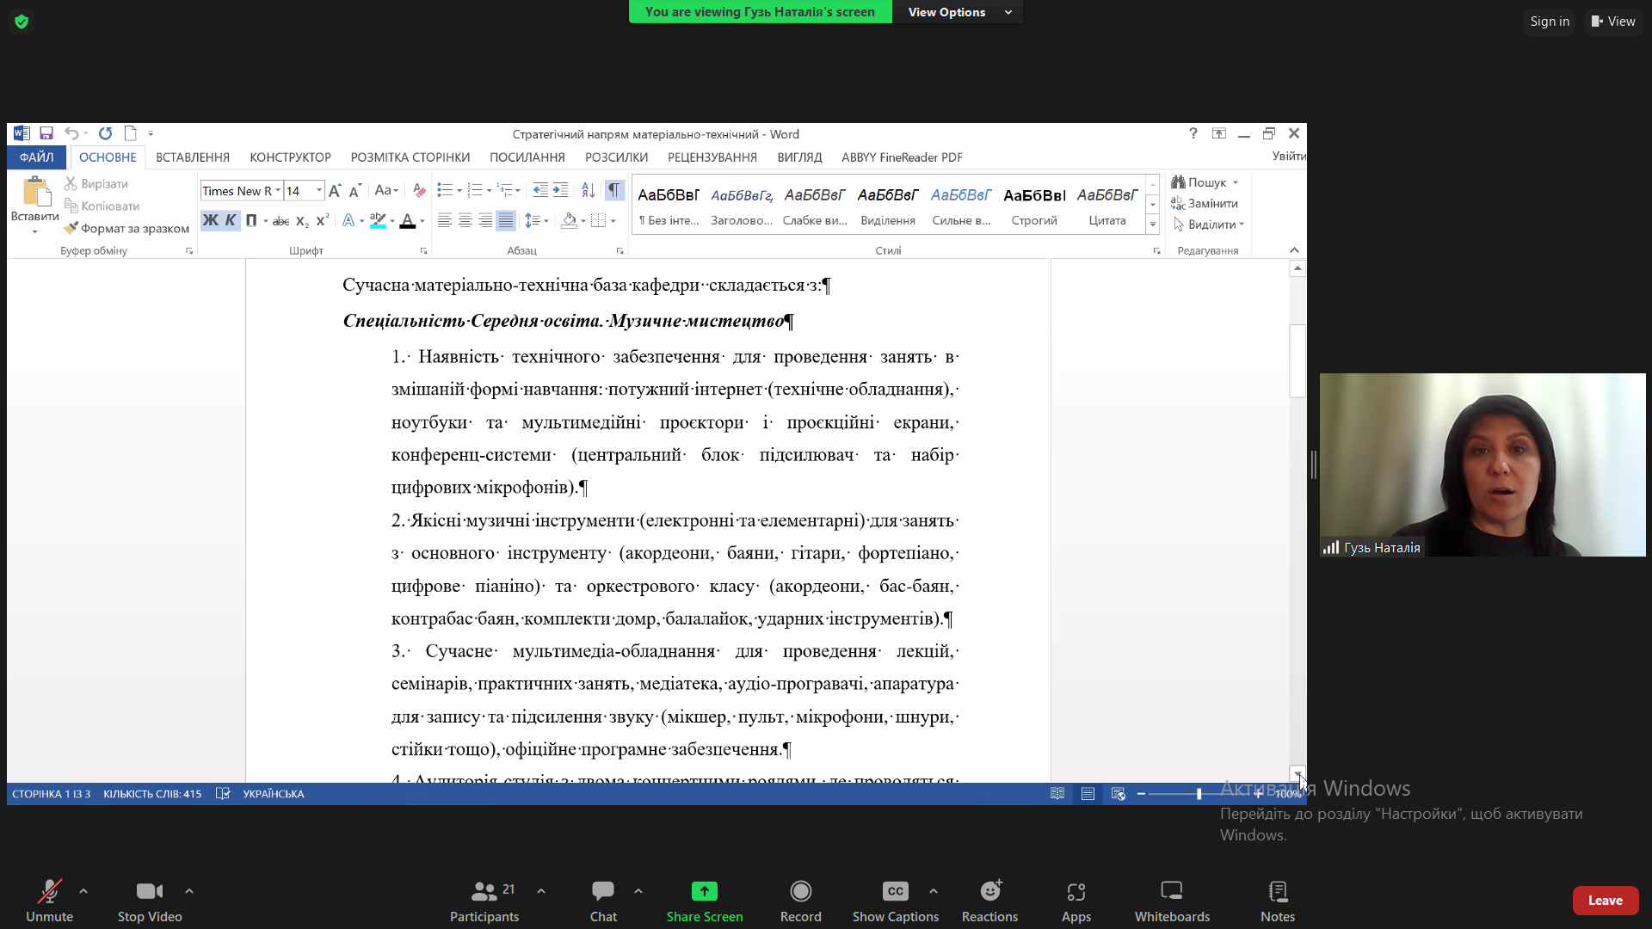Image resolution: width=1652 pixels, height=929 pixels.
Task: Click the Word zoom slider handle
Action: pos(1199,794)
